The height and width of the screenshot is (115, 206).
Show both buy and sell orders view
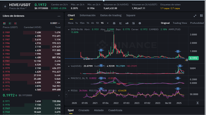(4, 23)
